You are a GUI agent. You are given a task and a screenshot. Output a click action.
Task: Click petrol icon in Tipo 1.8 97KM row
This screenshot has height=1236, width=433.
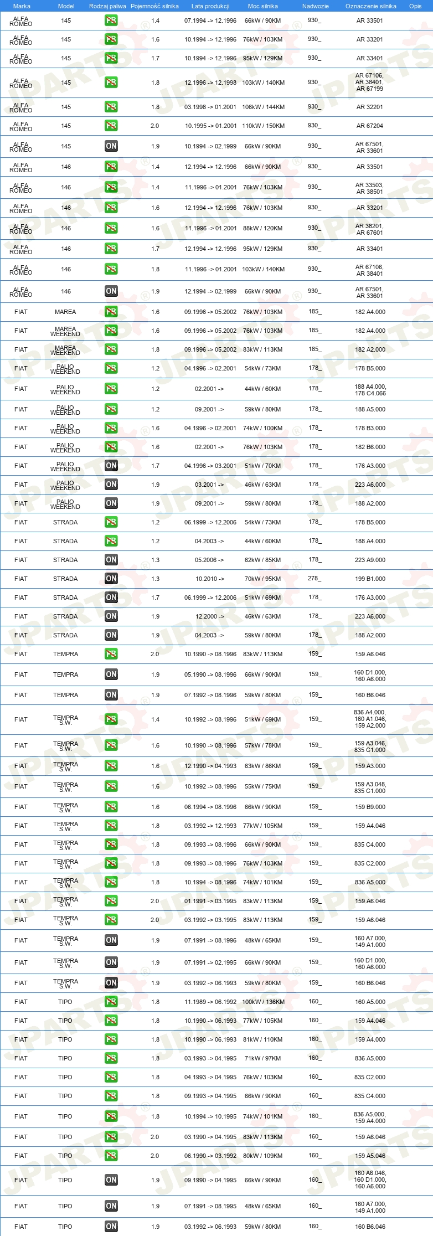pos(111,1058)
